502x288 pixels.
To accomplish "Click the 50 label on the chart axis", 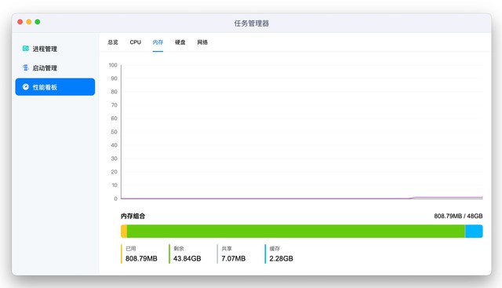I will [x=114, y=132].
